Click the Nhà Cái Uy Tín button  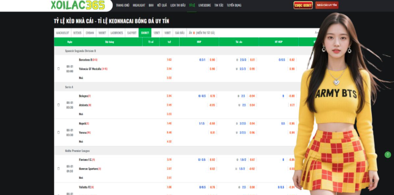pyautogui.click(x=327, y=5)
